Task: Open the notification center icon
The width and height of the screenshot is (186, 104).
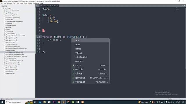Action: [x=183, y=102]
